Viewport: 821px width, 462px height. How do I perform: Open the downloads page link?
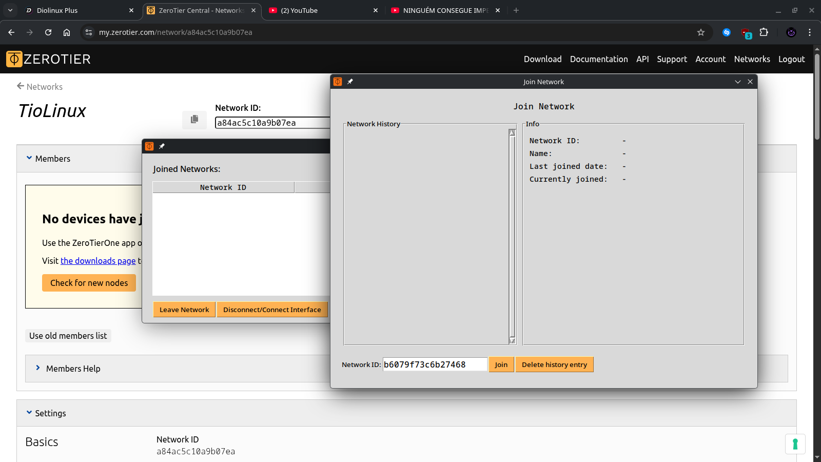pyautogui.click(x=98, y=261)
